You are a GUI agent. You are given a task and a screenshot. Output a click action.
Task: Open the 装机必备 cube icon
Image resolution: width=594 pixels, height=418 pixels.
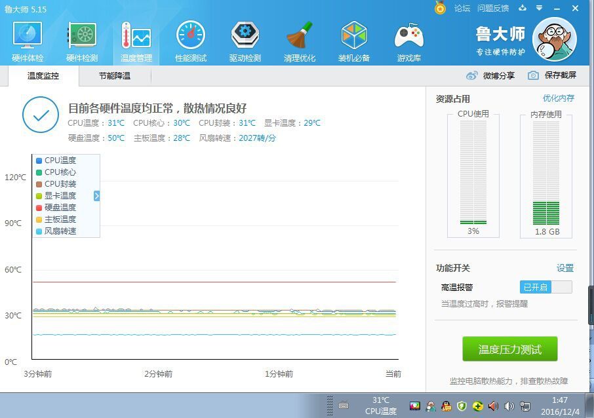coord(354,39)
